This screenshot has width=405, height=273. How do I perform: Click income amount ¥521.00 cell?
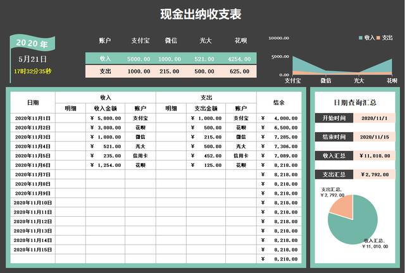point(106,147)
